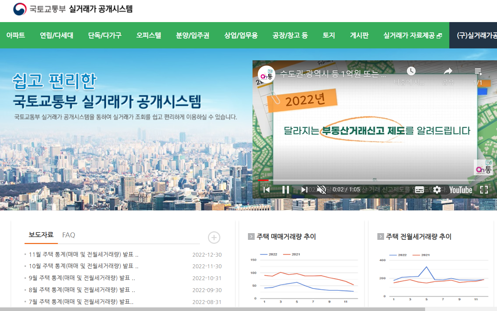Click the Watch Later clock icon on the video

411,71
